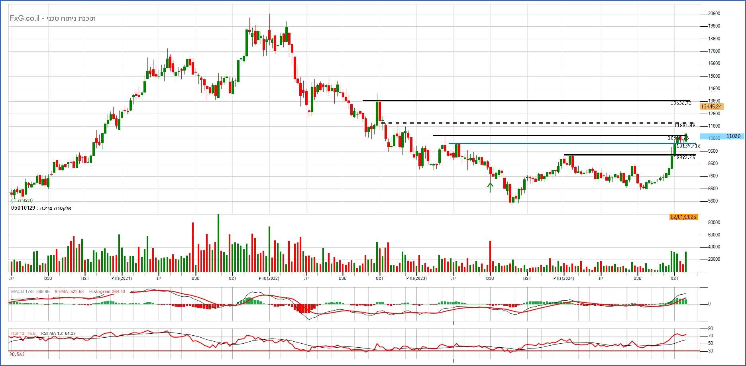
Task: Click the MACD 17/8: 886.96 label
Action: [30, 292]
